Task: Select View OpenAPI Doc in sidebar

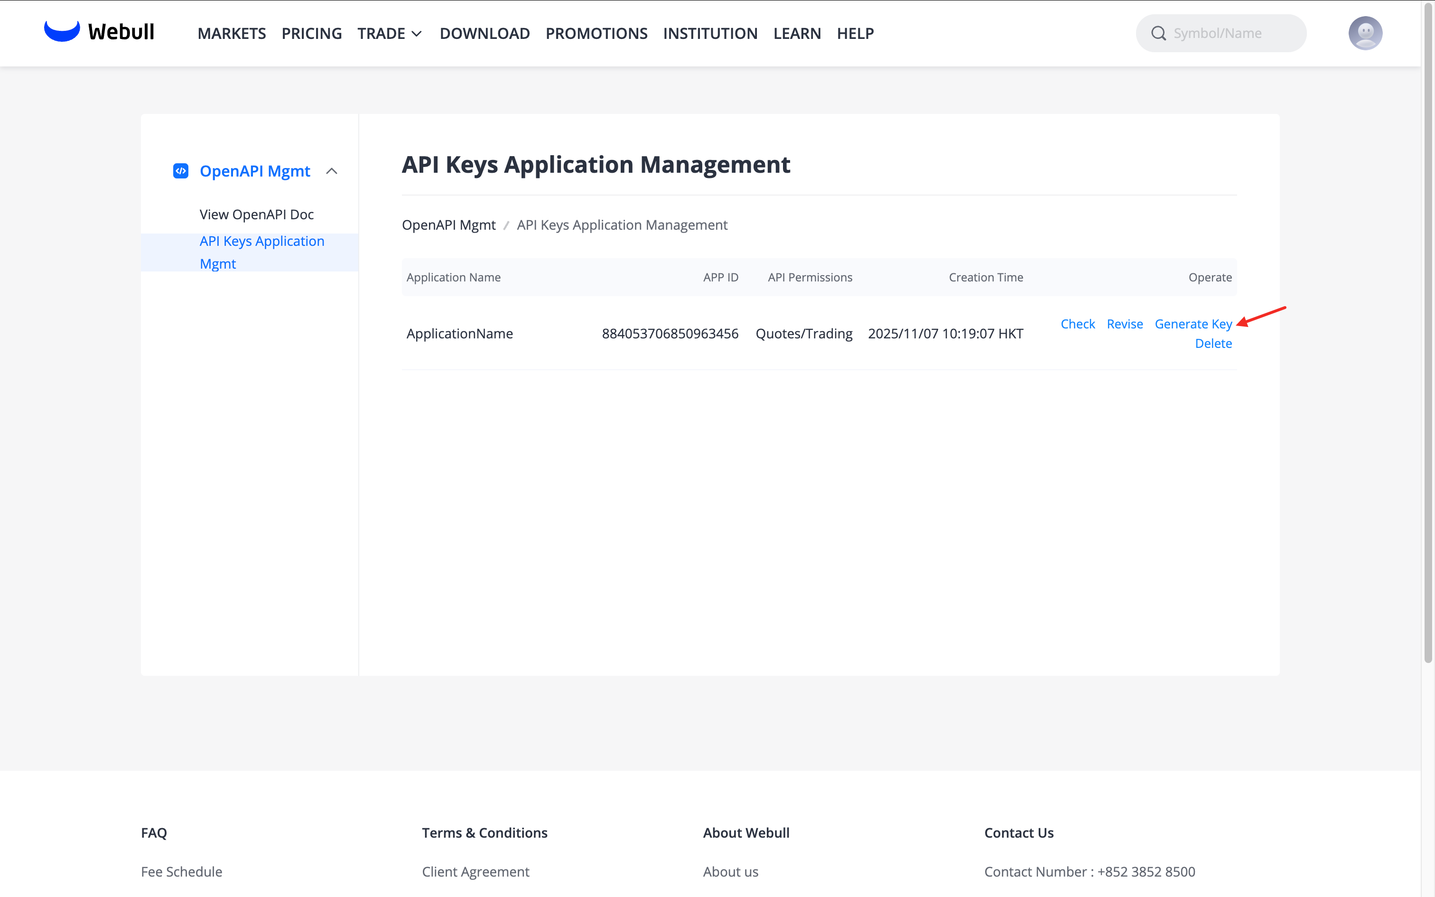Action: pos(256,214)
